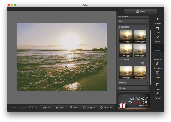
Task: Go to the Home screen
Action: click(140, 12)
